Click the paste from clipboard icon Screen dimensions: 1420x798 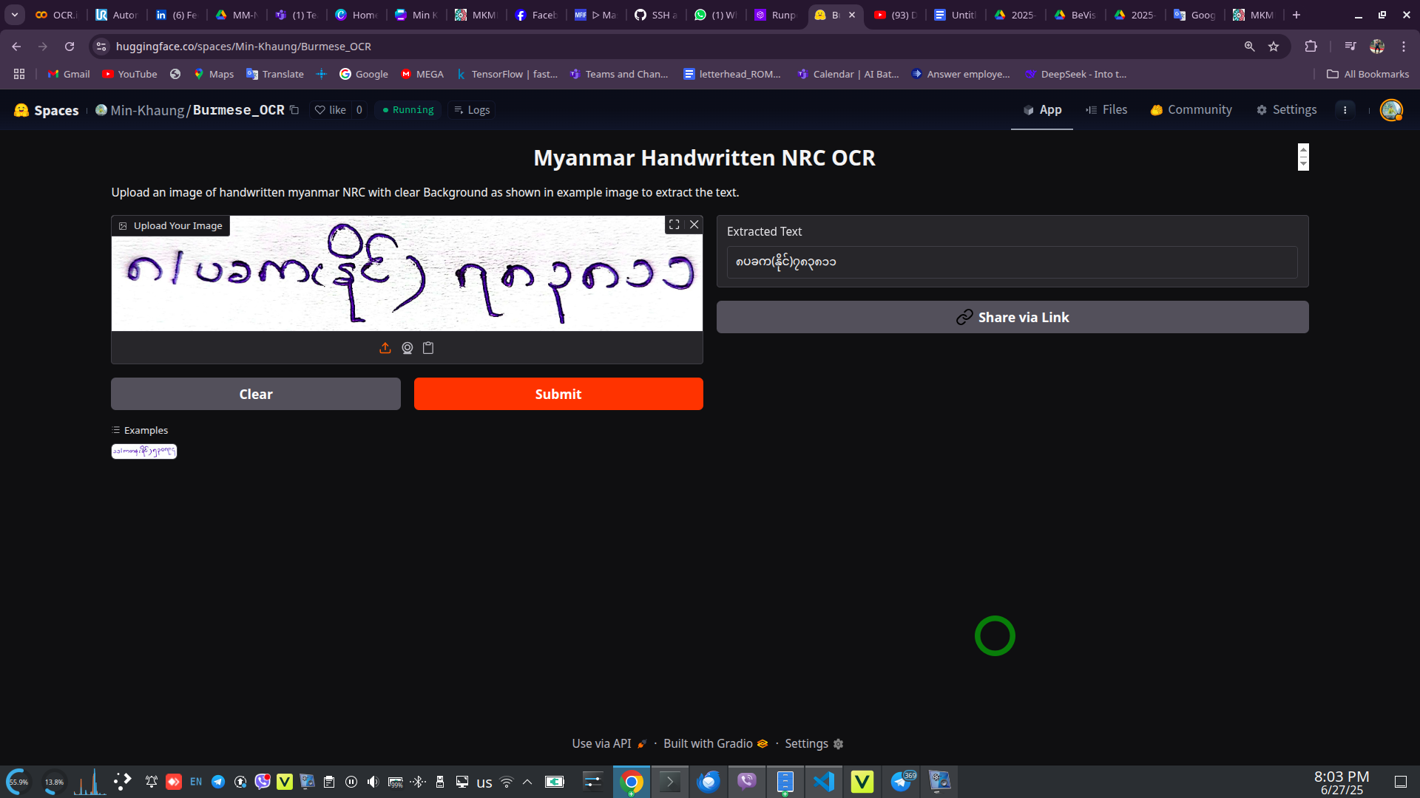pos(428,348)
